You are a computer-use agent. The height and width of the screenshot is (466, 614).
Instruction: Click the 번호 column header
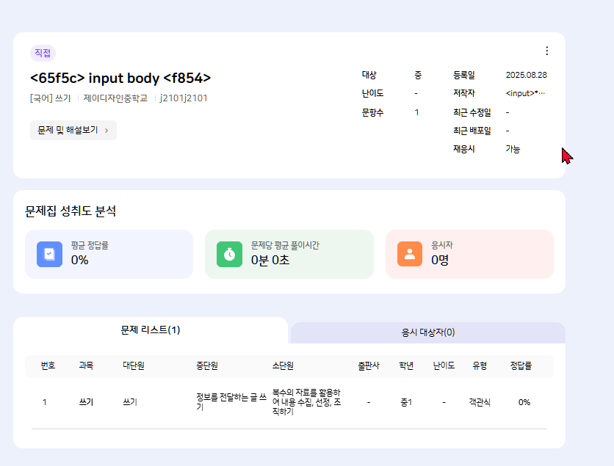48,365
